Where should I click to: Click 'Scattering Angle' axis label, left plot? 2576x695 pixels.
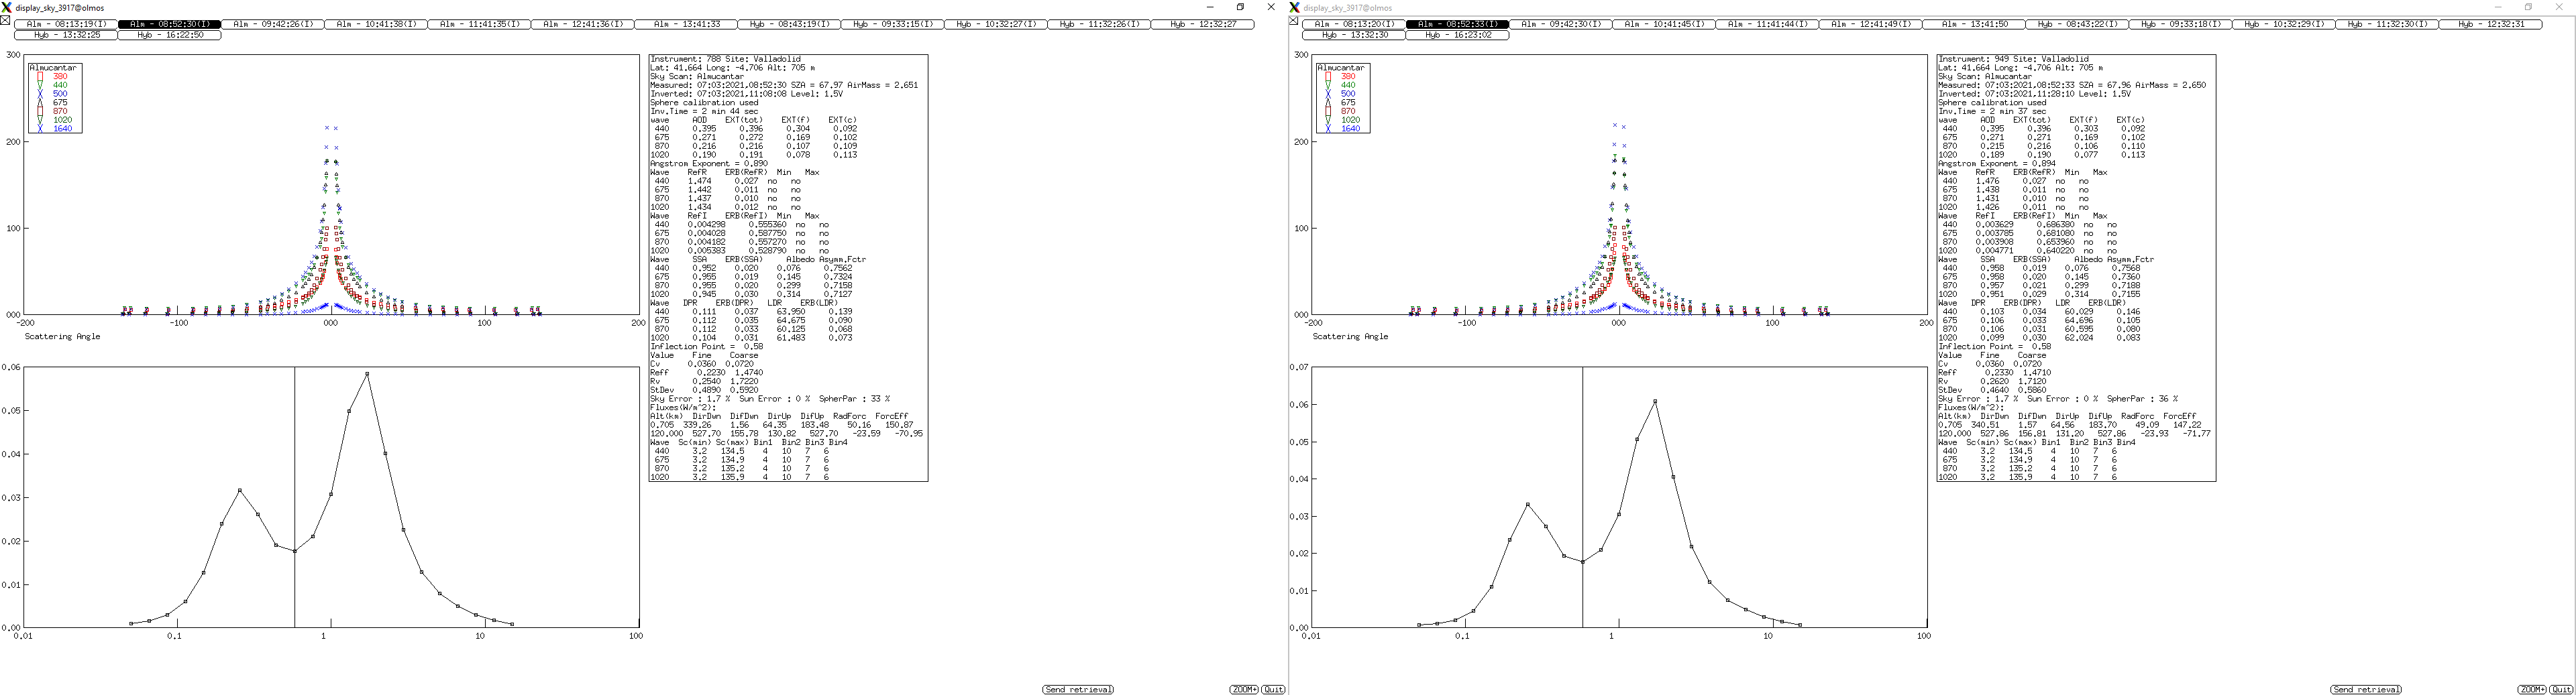[x=62, y=336]
